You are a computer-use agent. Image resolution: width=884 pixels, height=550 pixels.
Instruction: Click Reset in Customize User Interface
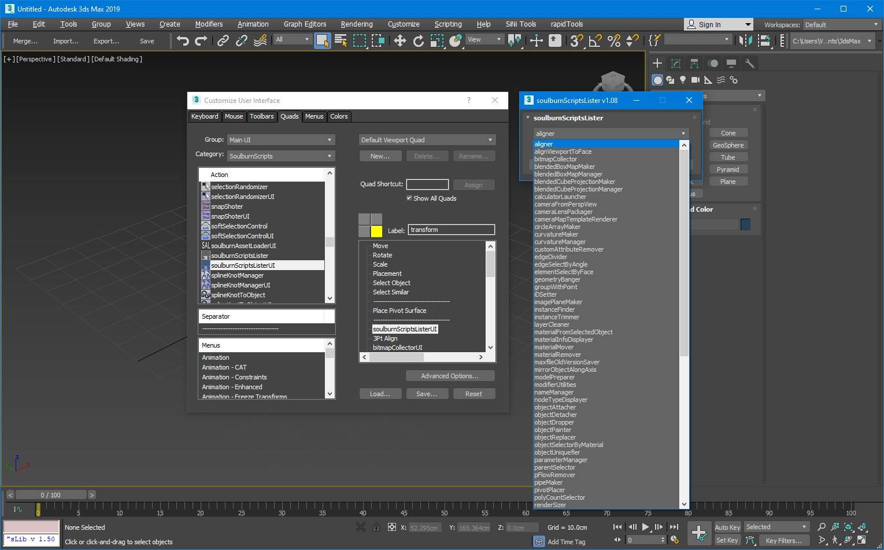click(474, 394)
